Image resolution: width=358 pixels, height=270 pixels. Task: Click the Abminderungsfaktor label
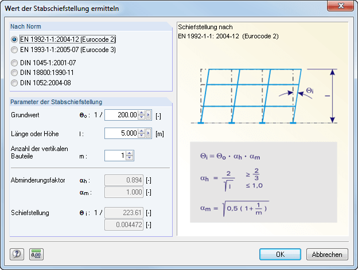pyautogui.click(x=38, y=180)
